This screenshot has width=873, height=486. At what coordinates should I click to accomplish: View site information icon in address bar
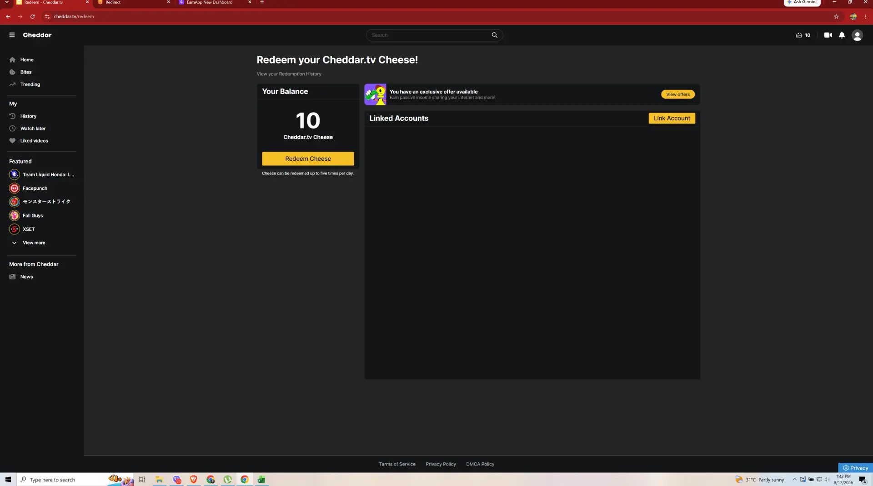47,16
